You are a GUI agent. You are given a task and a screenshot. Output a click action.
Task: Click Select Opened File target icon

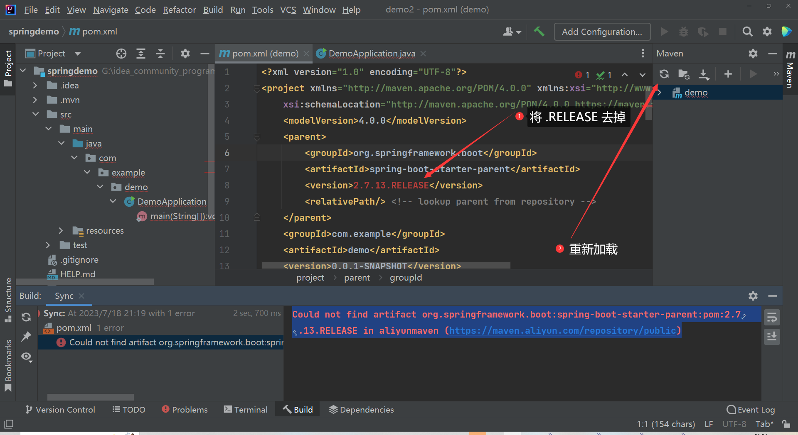pyautogui.click(x=121, y=54)
